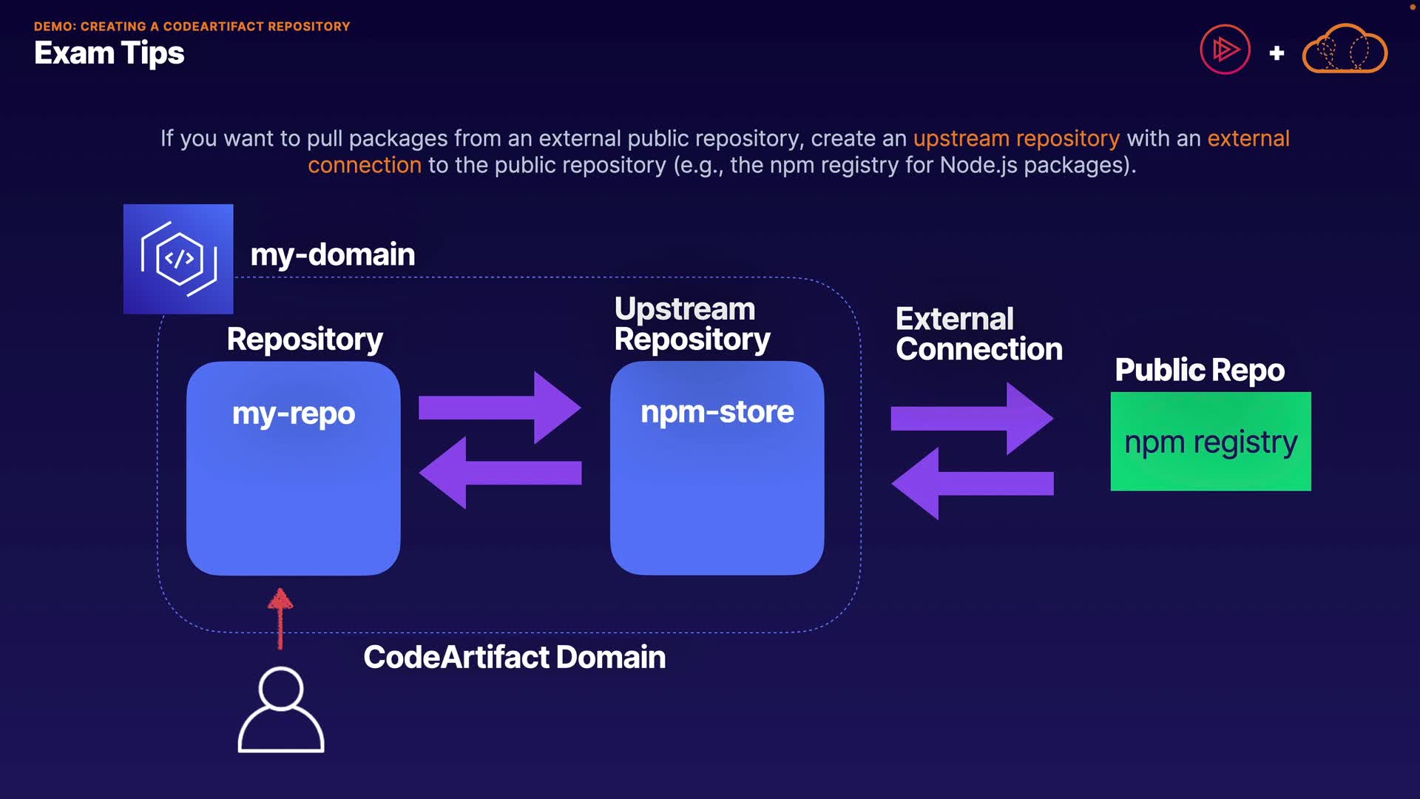The image size is (1420, 799).
Task: Click the my-domain label
Action: coord(332,254)
